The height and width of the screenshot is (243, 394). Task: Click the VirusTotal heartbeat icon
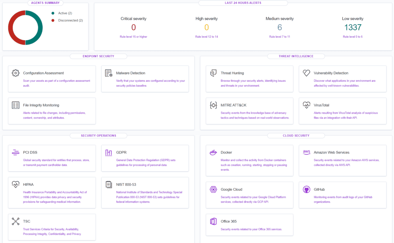306,104
